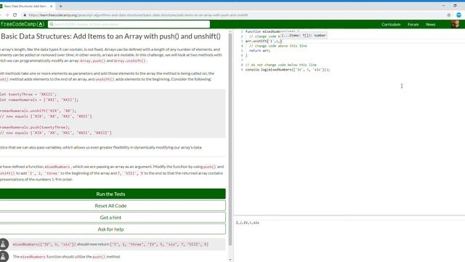Open the browser profile icon

coord(458,15)
